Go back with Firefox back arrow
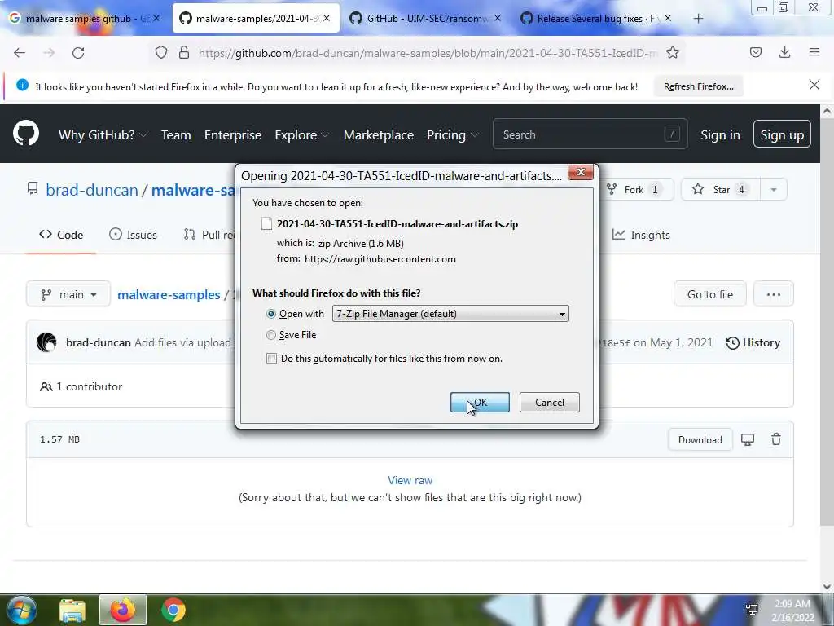Viewport: 834px width, 626px height. pyautogui.click(x=20, y=52)
